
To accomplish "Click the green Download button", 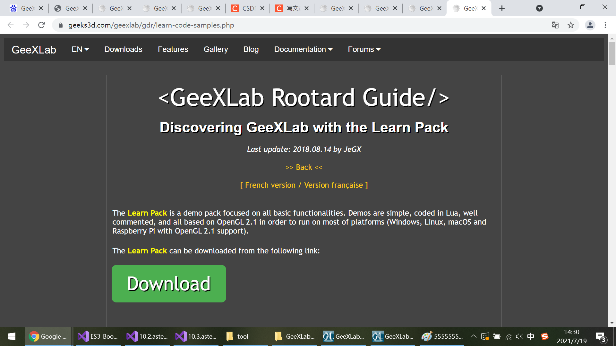I will pos(169,283).
